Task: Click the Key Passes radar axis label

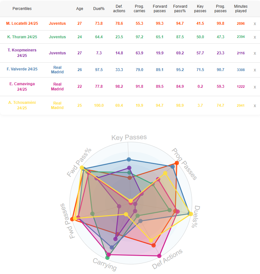Action: [x=129, y=137]
